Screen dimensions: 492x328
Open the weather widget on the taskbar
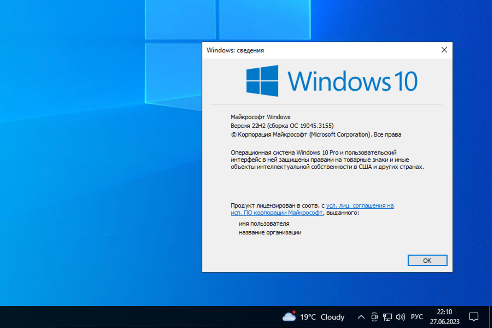(312, 317)
